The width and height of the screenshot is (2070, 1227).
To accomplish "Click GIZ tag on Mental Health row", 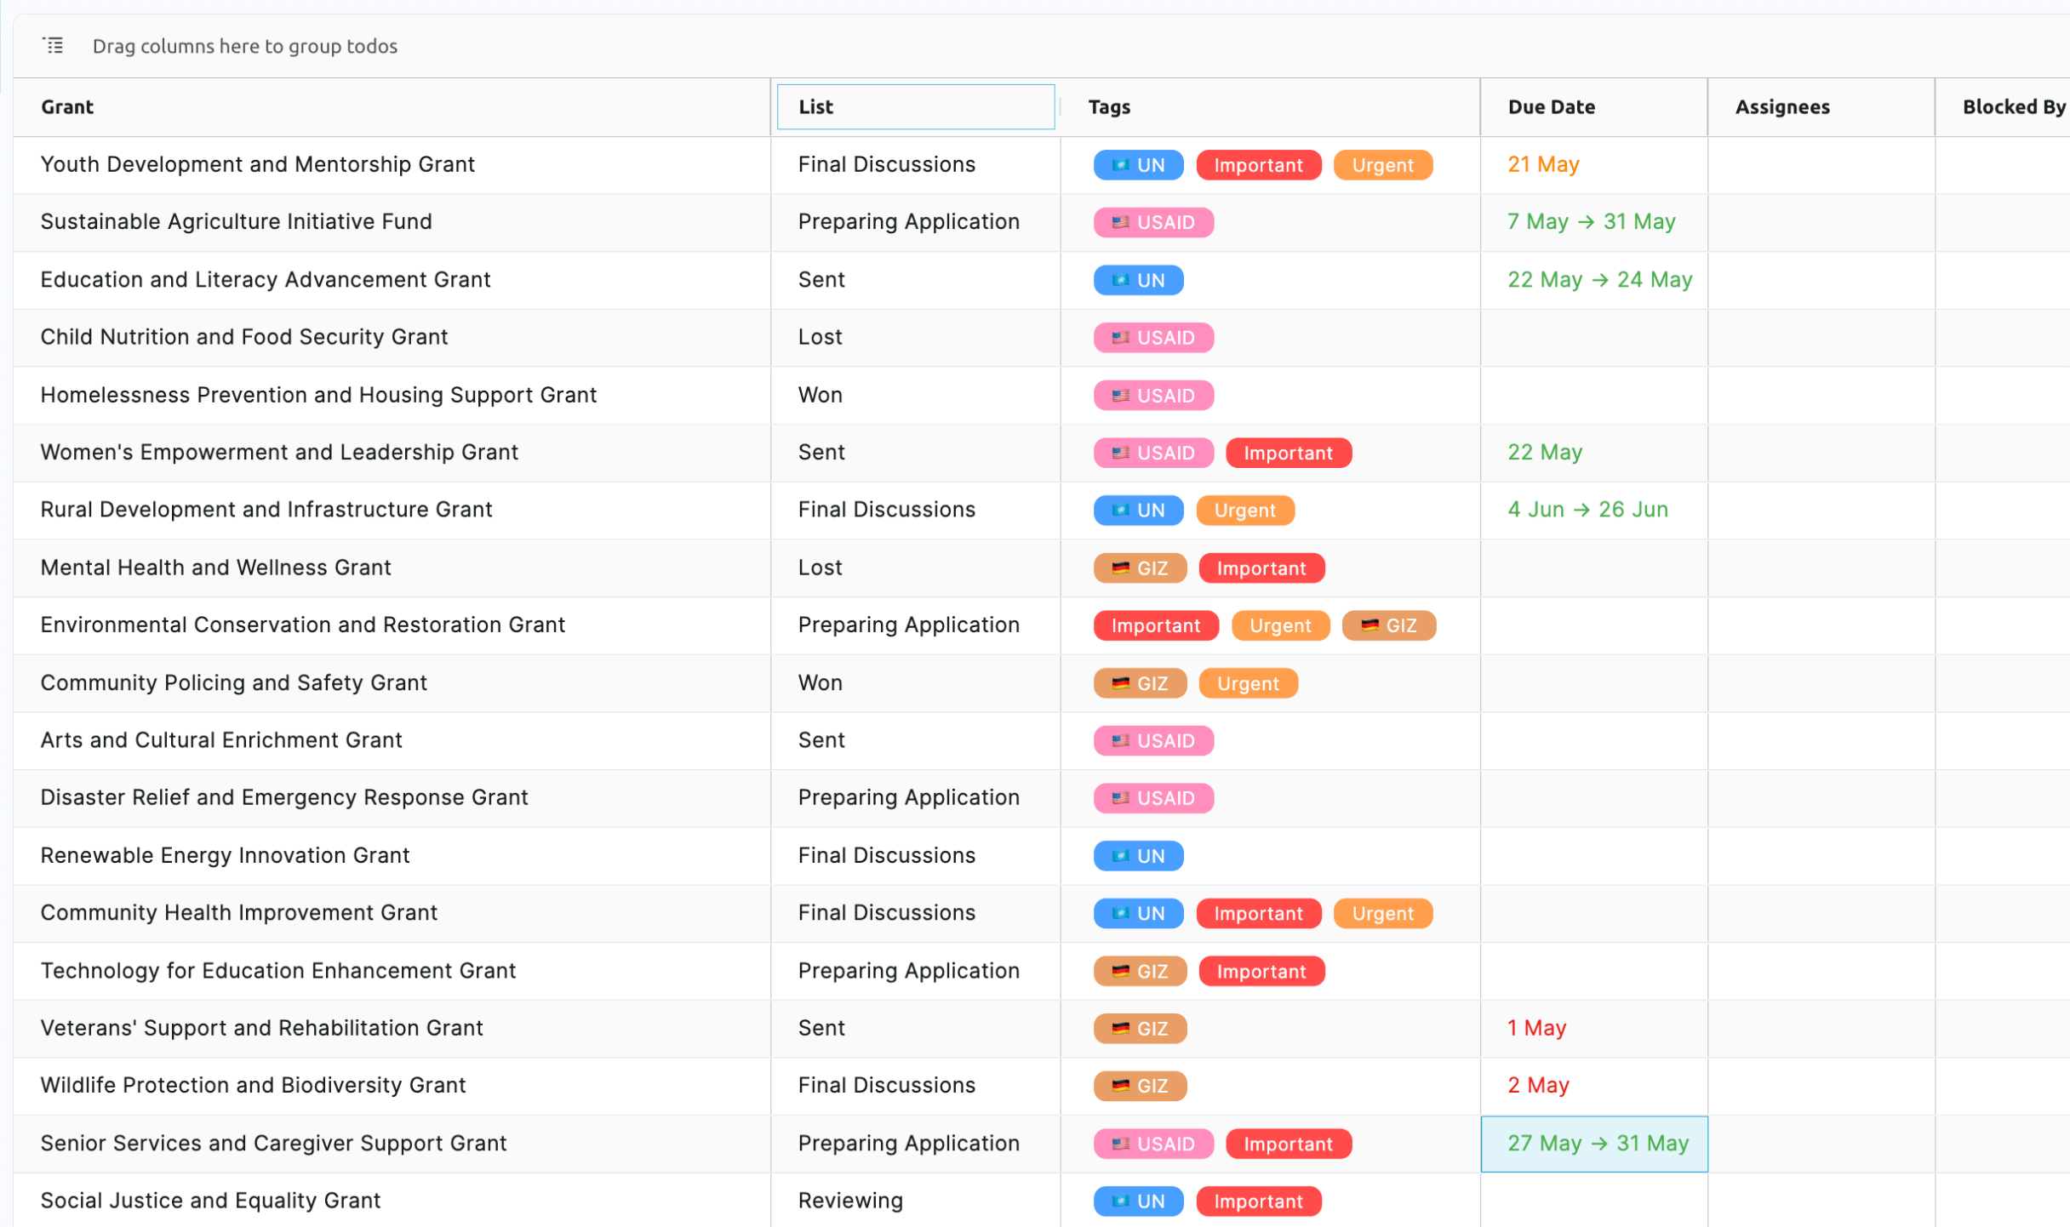I will click(x=1140, y=568).
